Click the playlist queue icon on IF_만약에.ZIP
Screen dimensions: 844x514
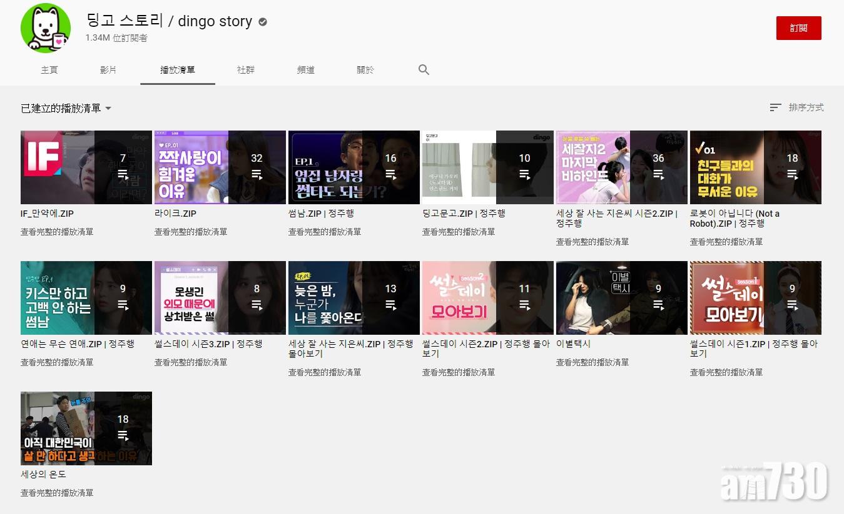click(123, 174)
